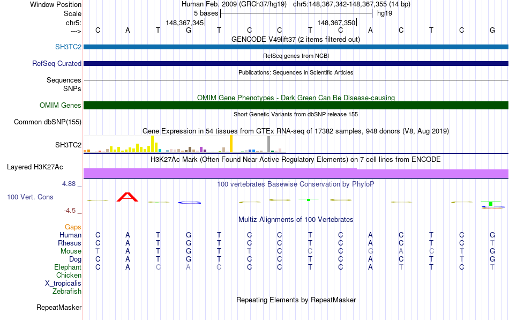Click the RefSeq genes from NCBI title
The height and width of the screenshot is (320, 509).
pos(296,56)
